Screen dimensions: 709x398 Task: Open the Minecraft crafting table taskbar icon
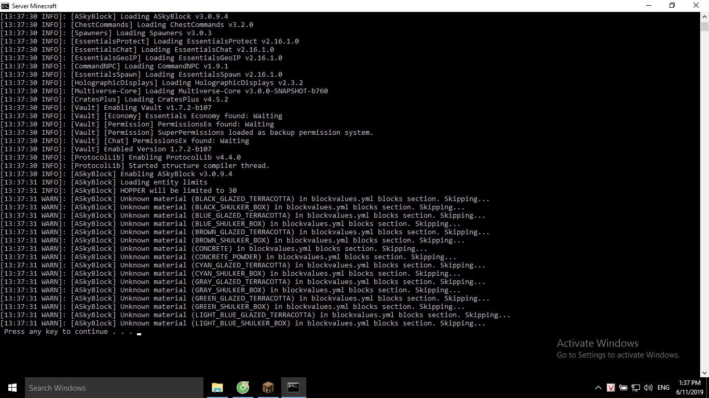pyautogui.click(x=268, y=388)
